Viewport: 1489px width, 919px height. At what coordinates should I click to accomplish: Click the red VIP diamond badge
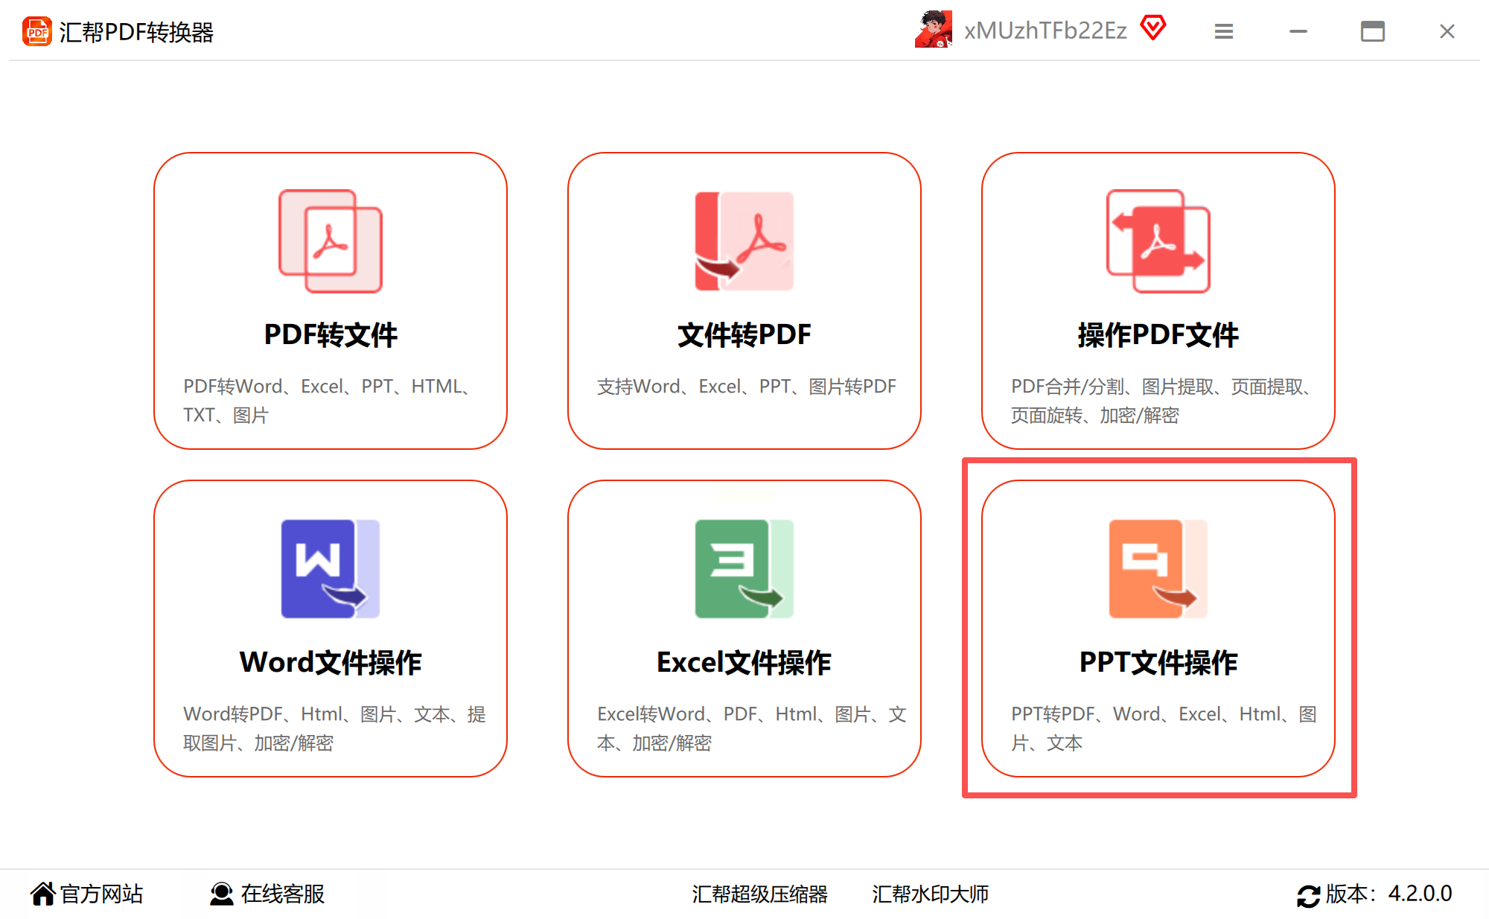tap(1153, 28)
